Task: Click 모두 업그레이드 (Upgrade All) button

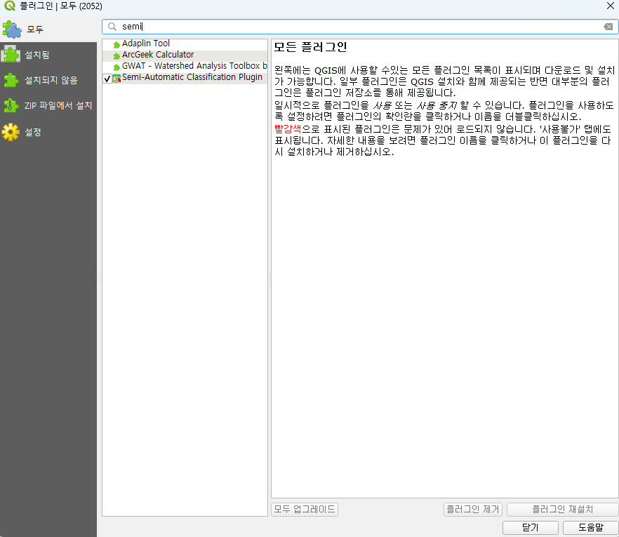Action: (305, 510)
